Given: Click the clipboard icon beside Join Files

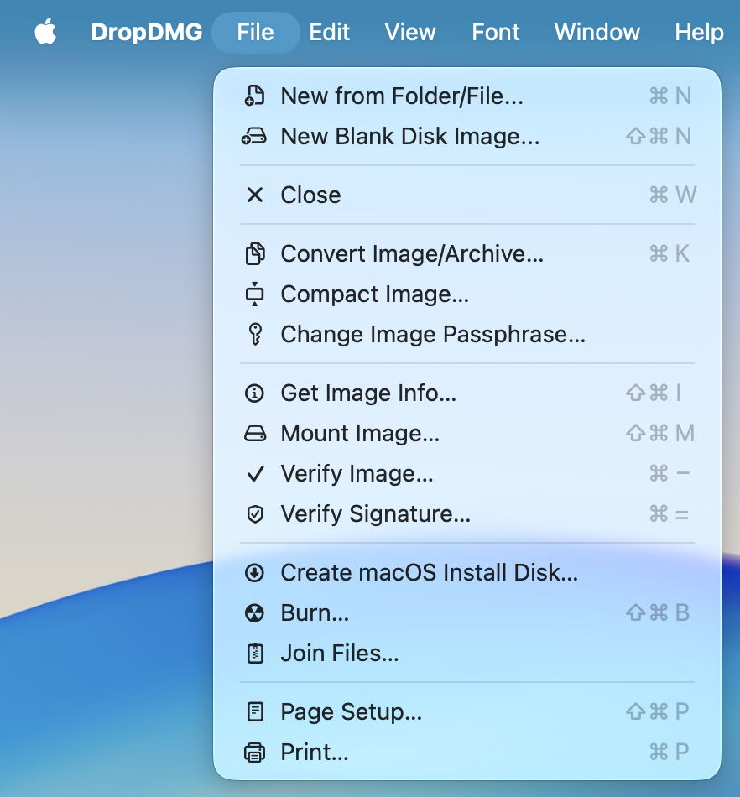Looking at the screenshot, I should [x=255, y=653].
